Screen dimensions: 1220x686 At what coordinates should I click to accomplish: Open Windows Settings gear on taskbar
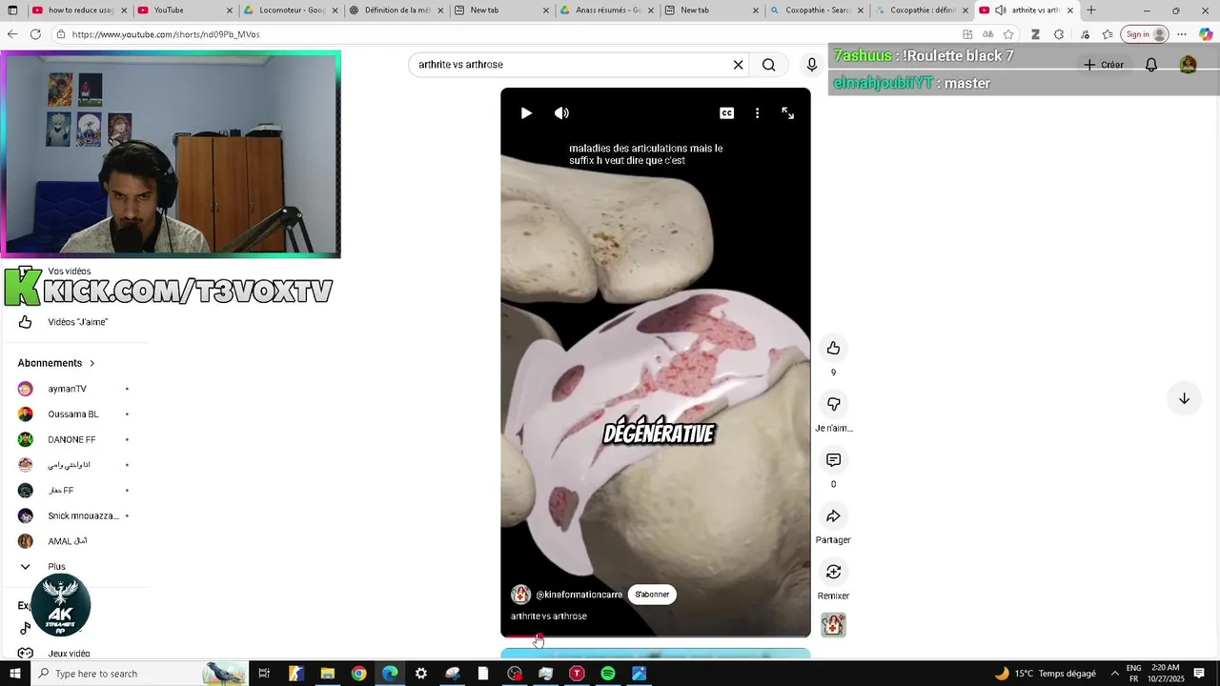(x=421, y=674)
